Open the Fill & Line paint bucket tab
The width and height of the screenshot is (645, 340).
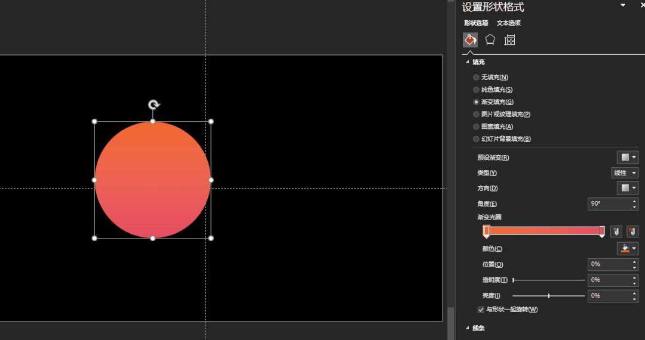tap(470, 40)
